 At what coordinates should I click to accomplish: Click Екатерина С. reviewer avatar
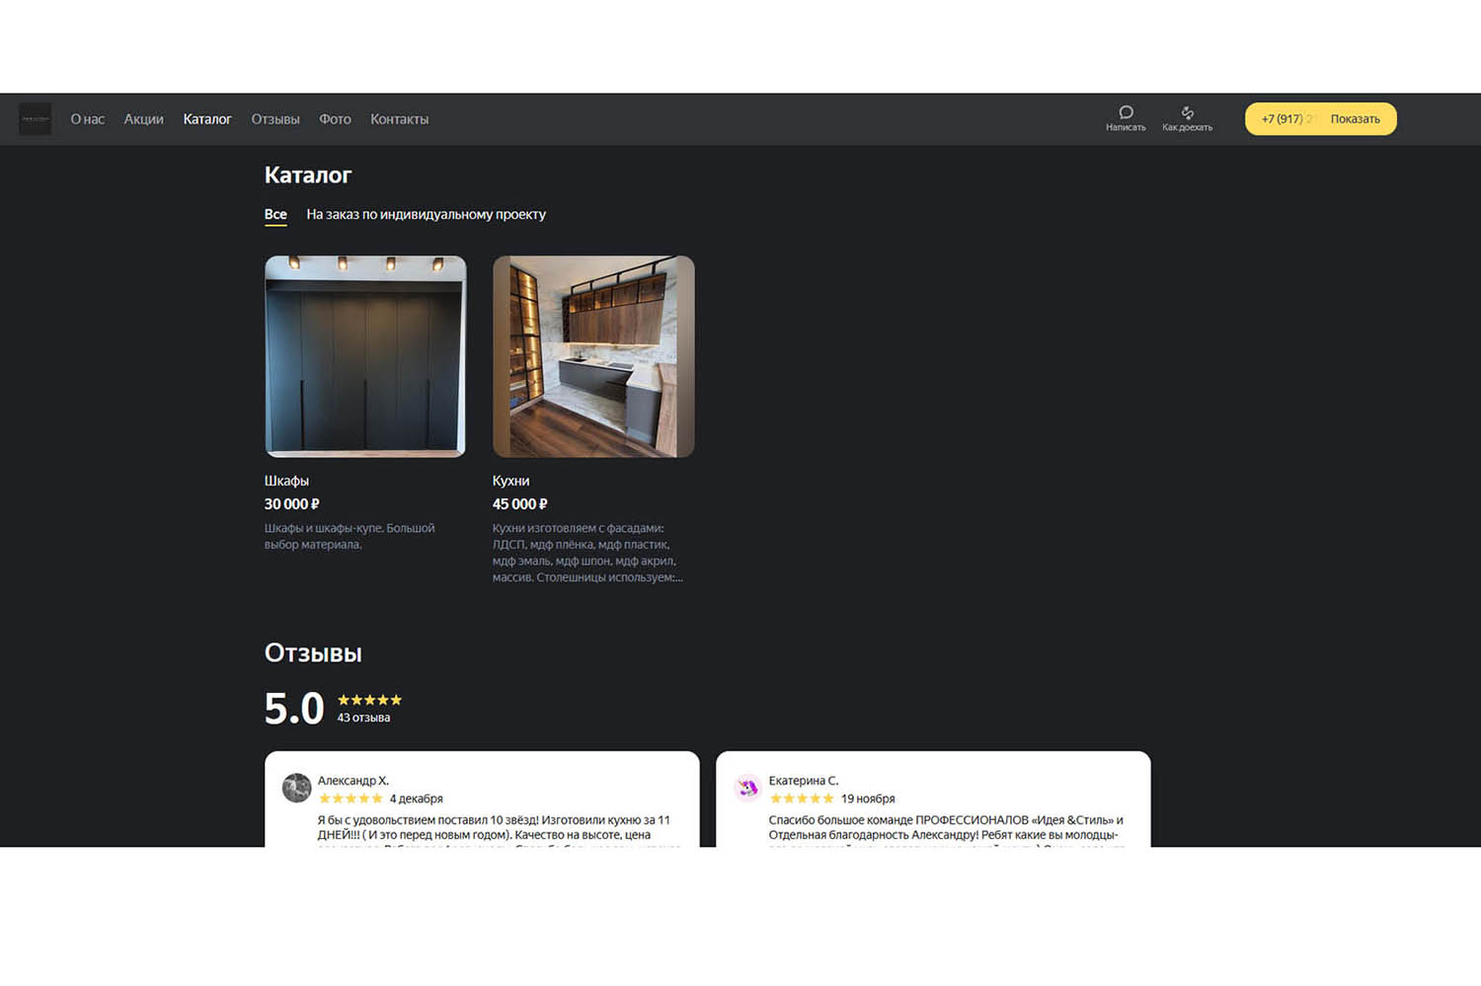tap(747, 788)
